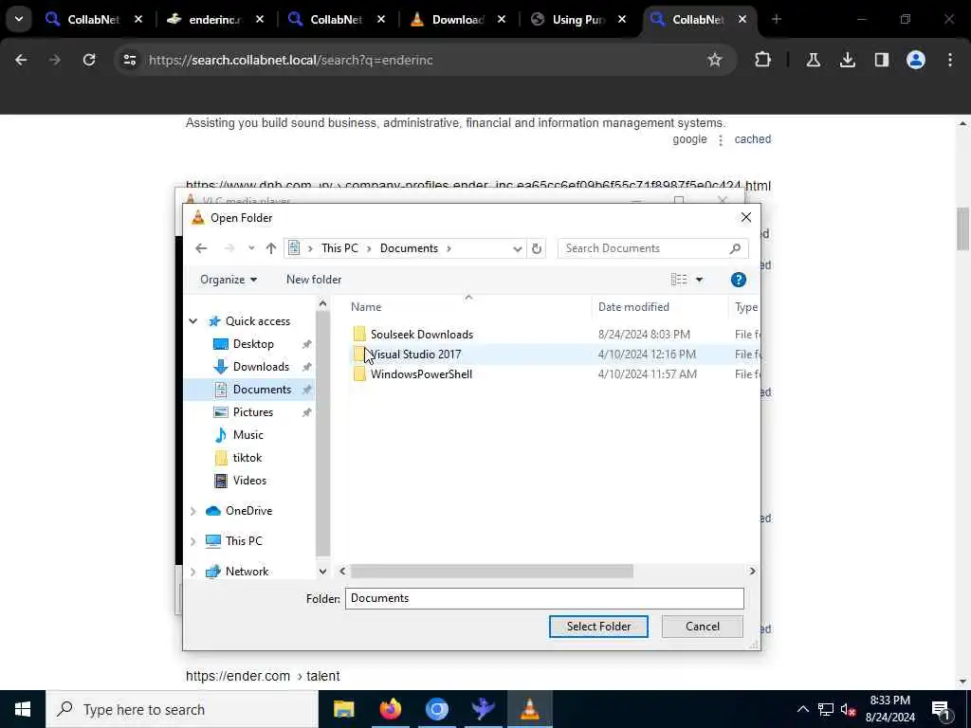
Task: Open File Explorer from the taskbar
Action: click(343, 709)
